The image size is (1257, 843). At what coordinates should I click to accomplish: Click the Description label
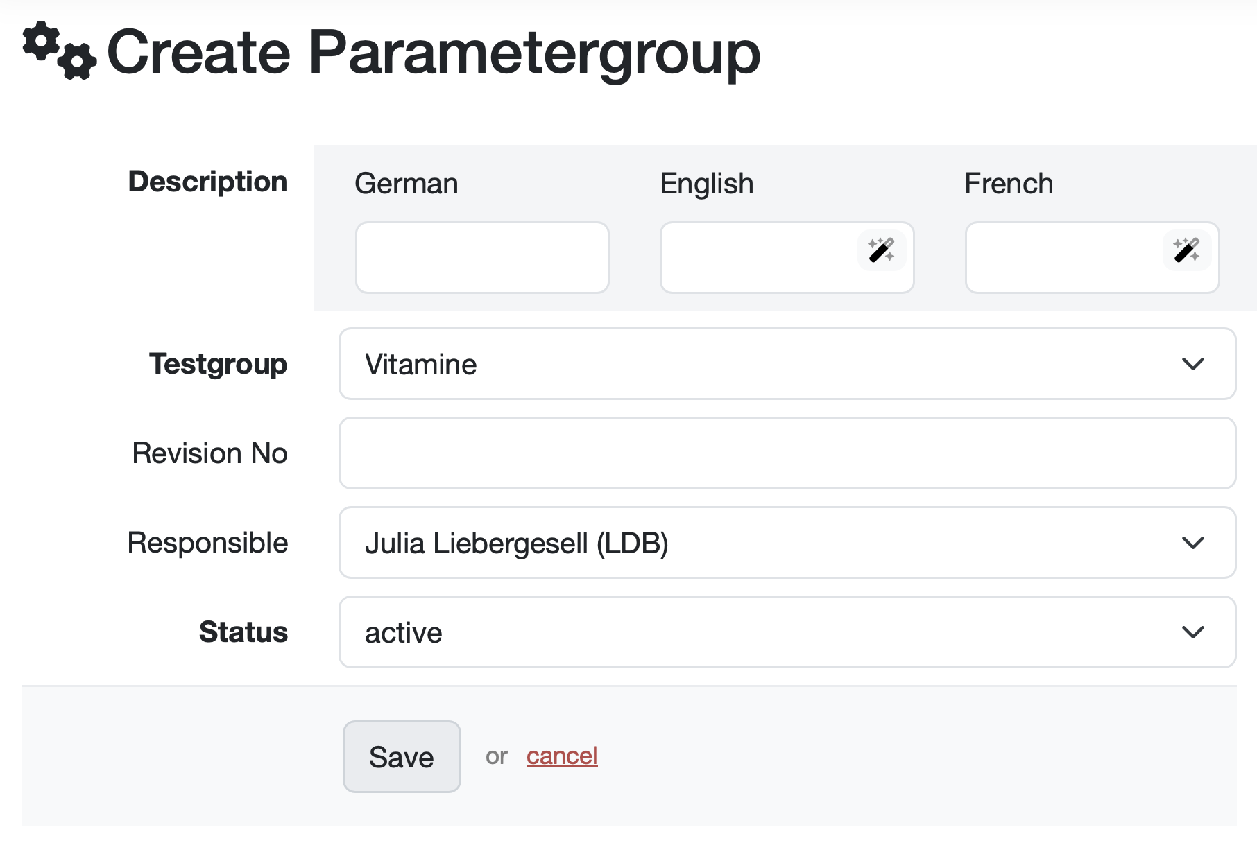(x=207, y=182)
